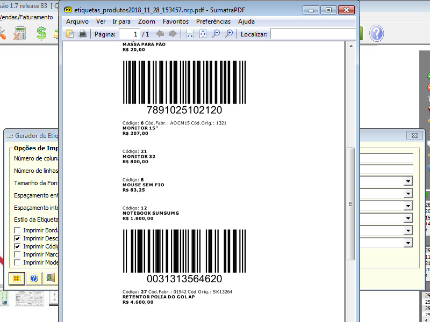Minimize the SumatraPDF window
Viewport: 430px width, 322px height.
pyautogui.click(x=311, y=10)
